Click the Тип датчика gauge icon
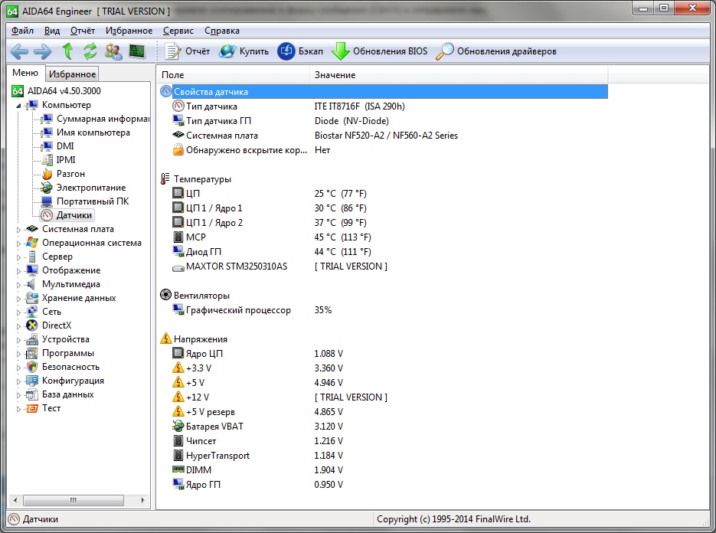The width and height of the screenshot is (716, 533). point(178,106)
